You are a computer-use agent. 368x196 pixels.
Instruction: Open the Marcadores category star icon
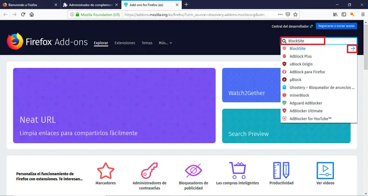tap(106, 171)
